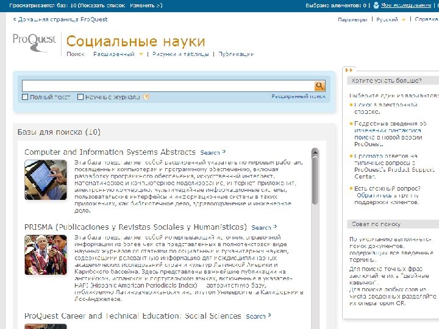Click the Социальные науки heading
This screenshot has height=329, width=439.
pos(136,41)
